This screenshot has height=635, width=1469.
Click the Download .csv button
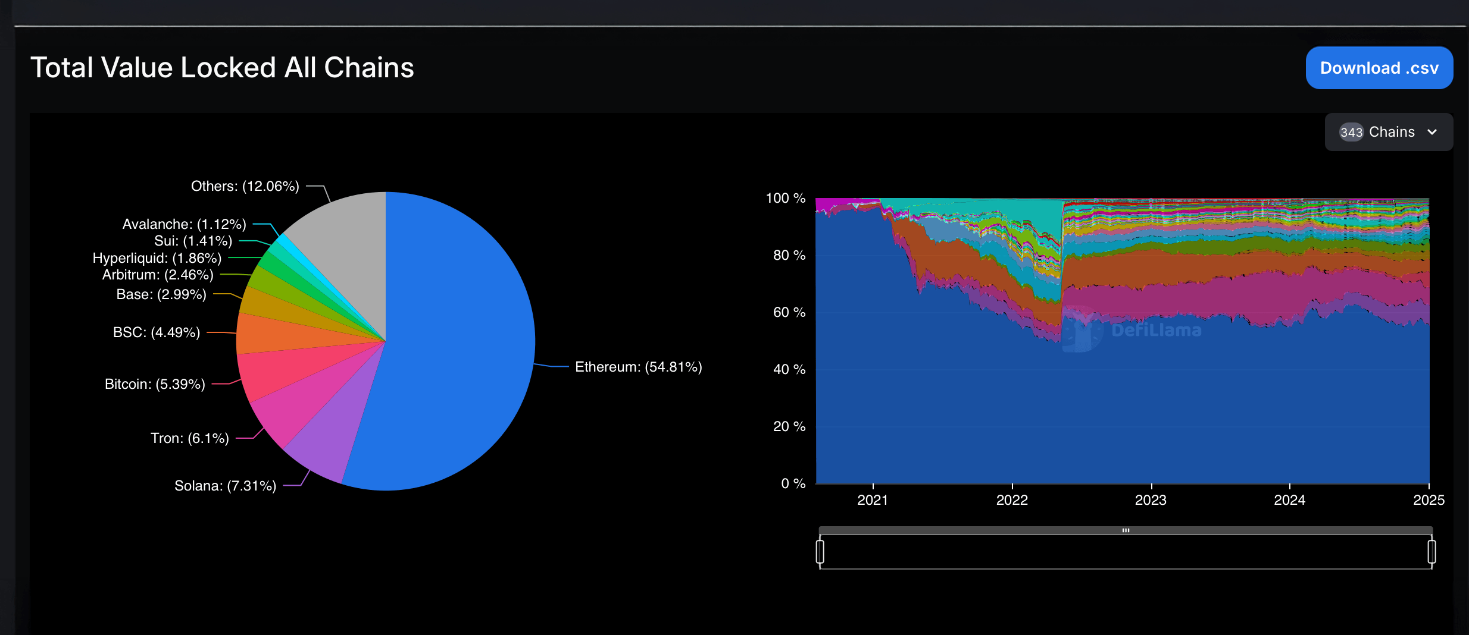coord(1379,68)
